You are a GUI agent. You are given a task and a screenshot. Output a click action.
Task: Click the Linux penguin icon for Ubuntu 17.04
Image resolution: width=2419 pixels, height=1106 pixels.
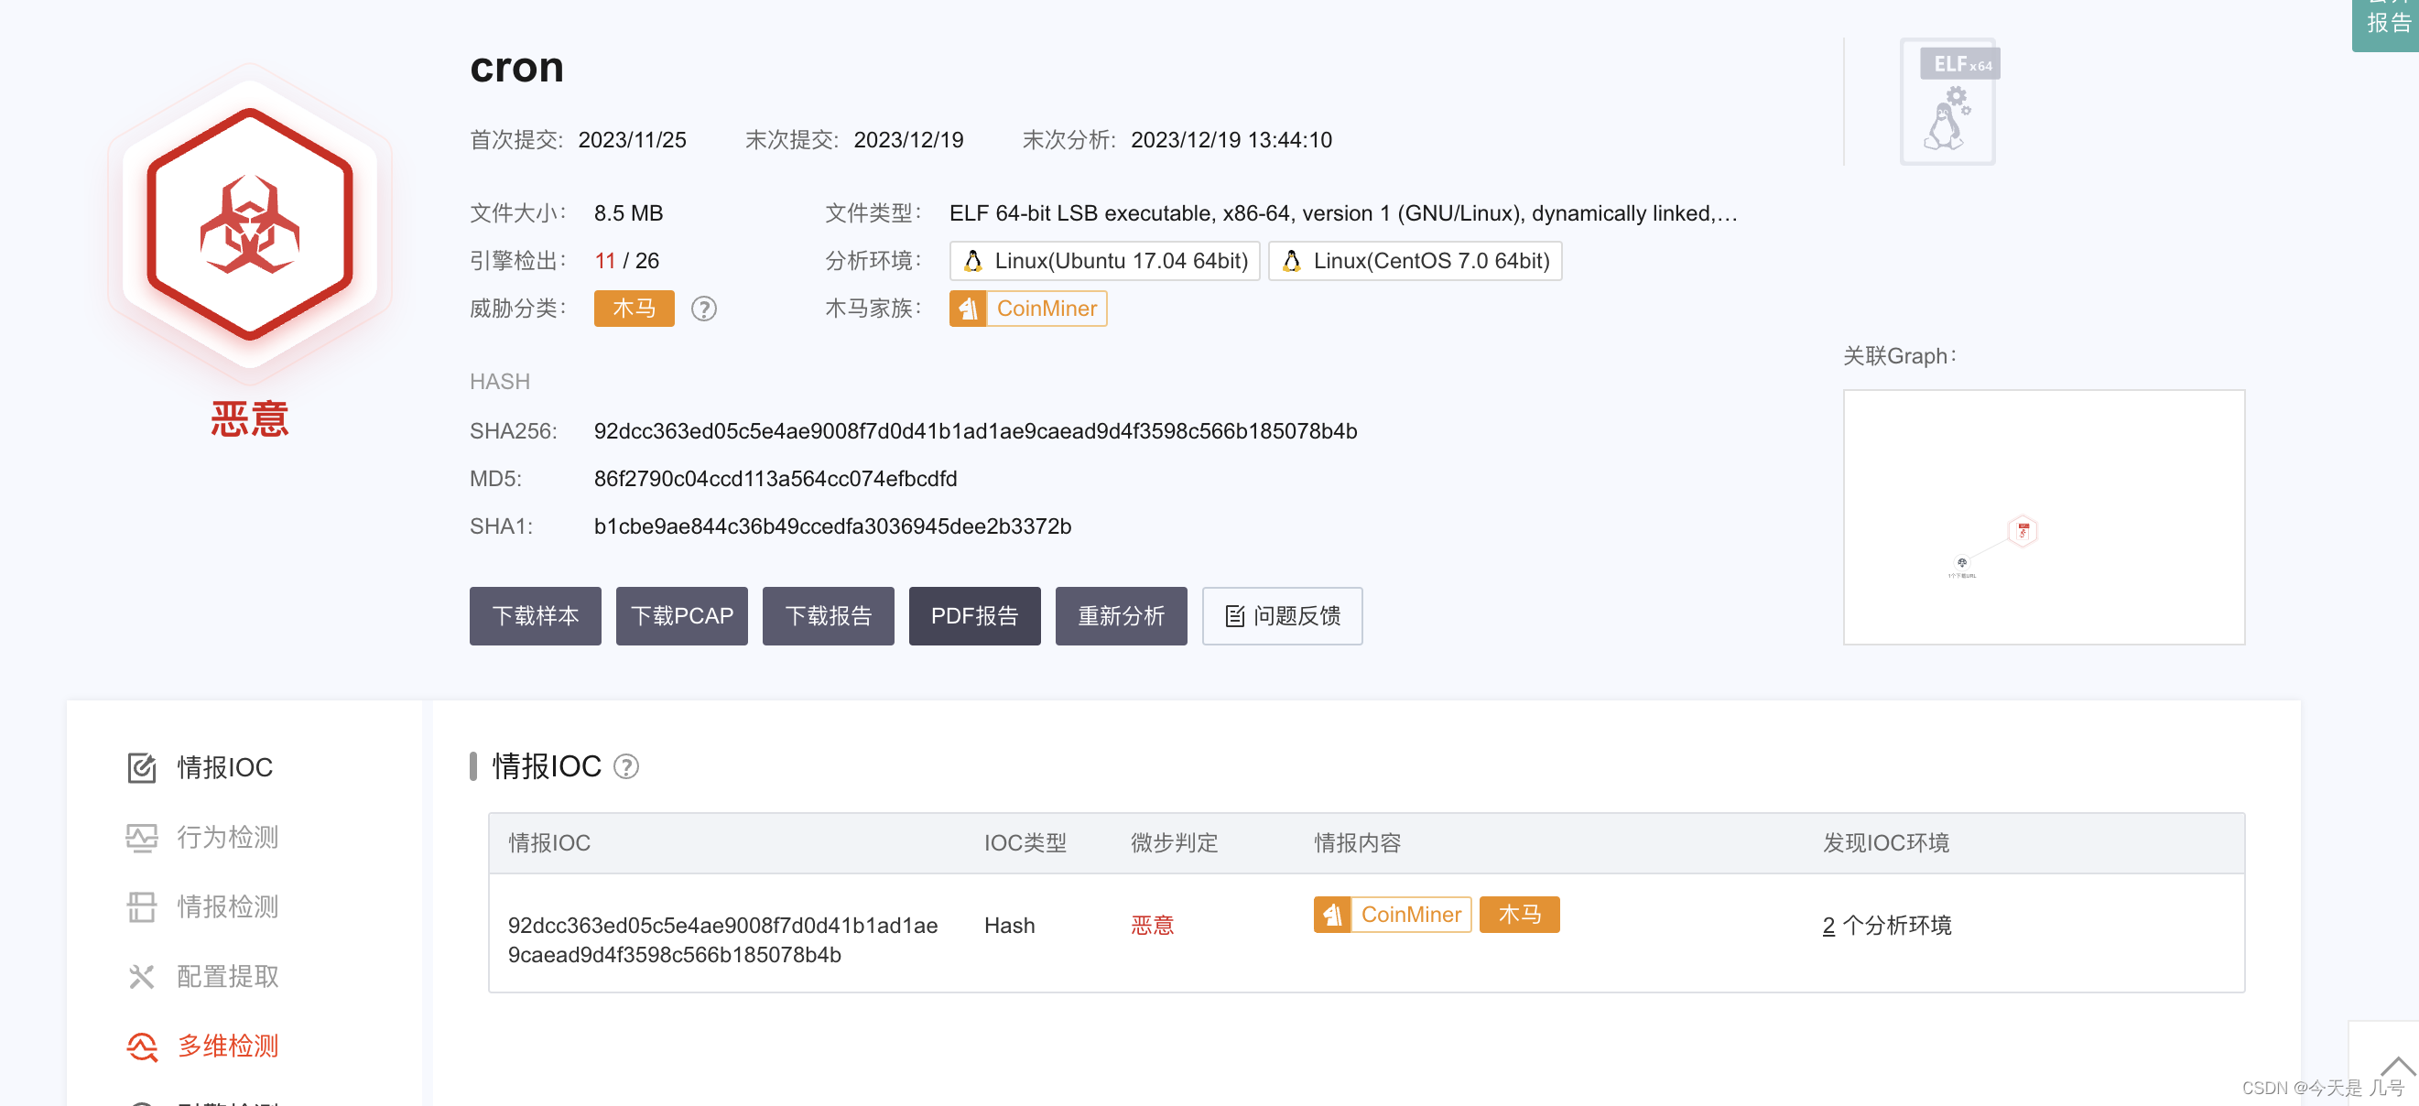pyautogui.click(x=974, y=261)
